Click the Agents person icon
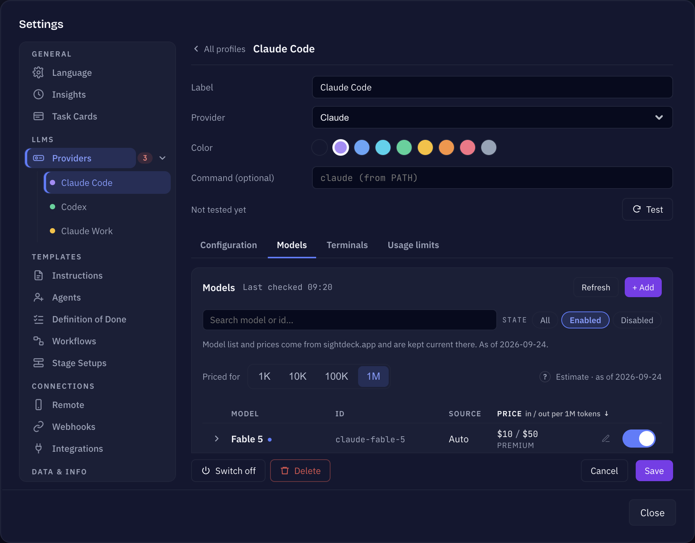Image resolution: width=695 pixels, height=543 pixels. tap(38, 297)
